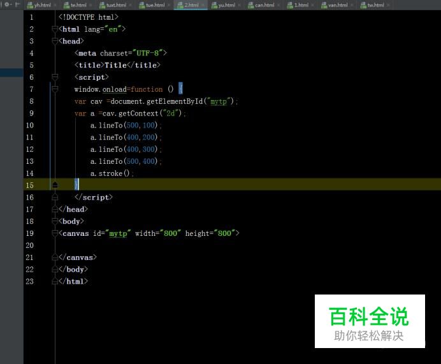The image size is (441, 364).
Task: Click the closing body fold marker on line 22
Action: (x=55, y=269)
